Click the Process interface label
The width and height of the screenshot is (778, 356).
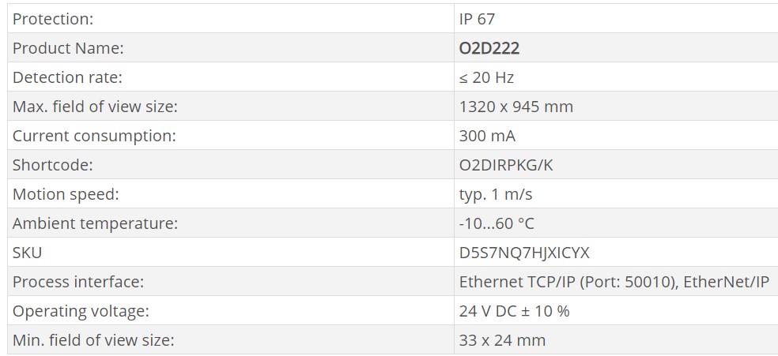(78, 282)
